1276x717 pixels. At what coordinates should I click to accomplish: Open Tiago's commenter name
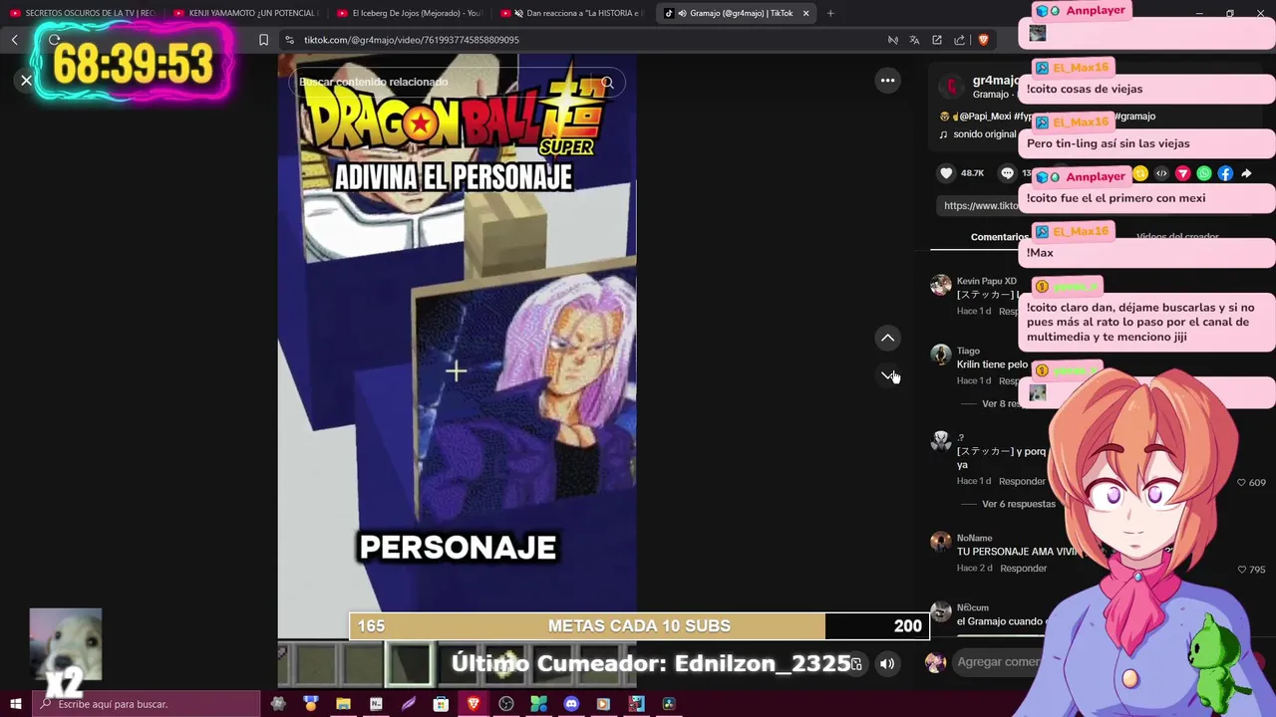click(968, 351)
